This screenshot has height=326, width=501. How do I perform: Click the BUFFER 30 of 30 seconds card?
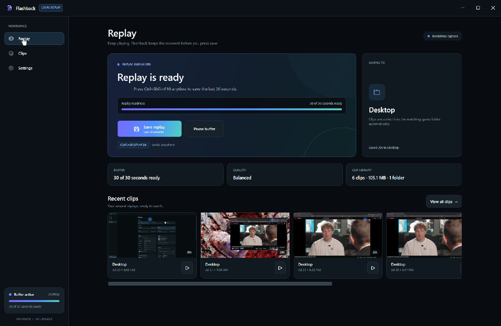165,174
